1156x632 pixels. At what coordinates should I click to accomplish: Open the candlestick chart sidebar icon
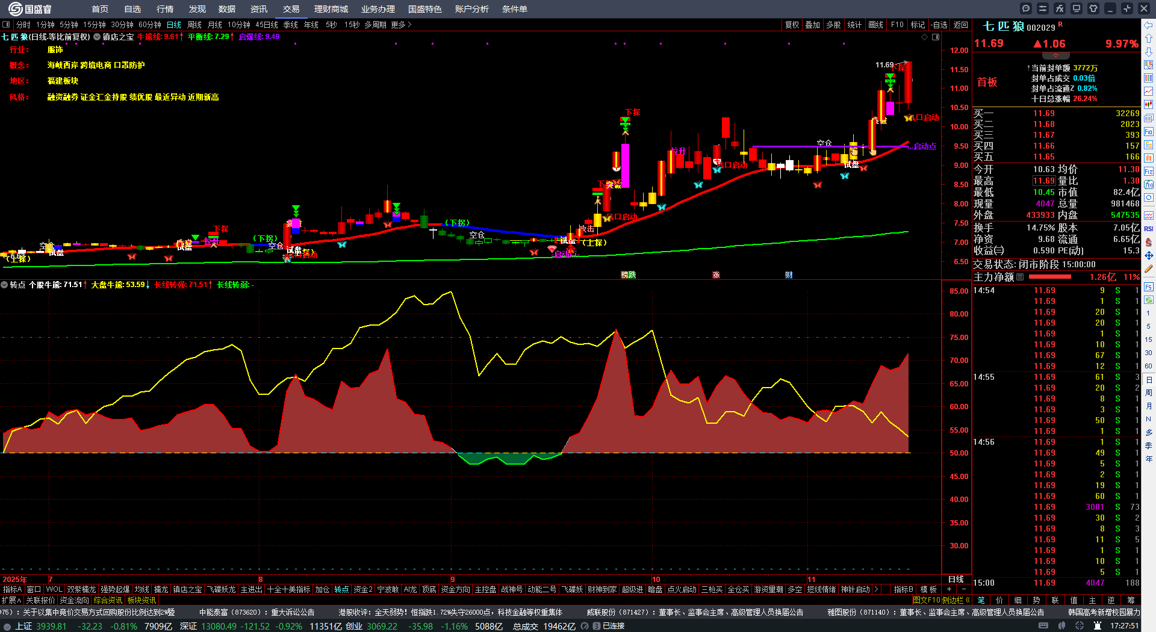tap(1149, 105)
